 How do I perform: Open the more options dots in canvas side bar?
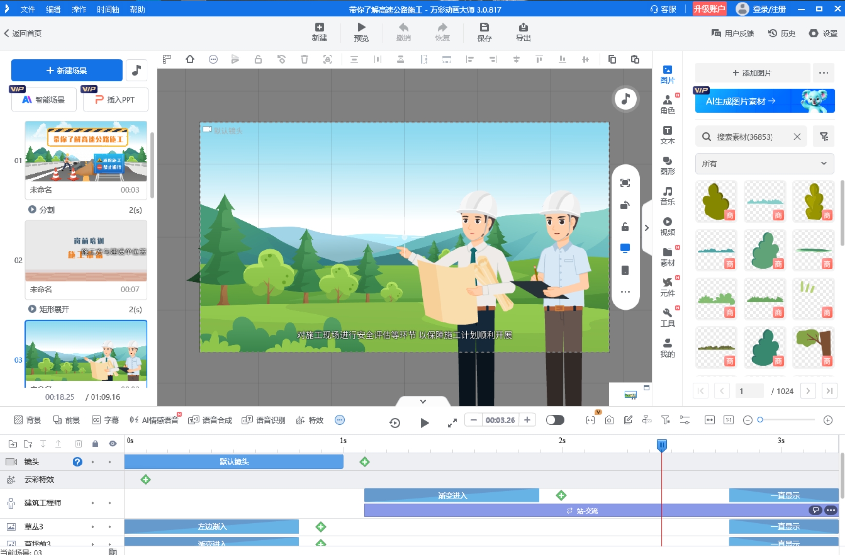(x=625, y=292)
